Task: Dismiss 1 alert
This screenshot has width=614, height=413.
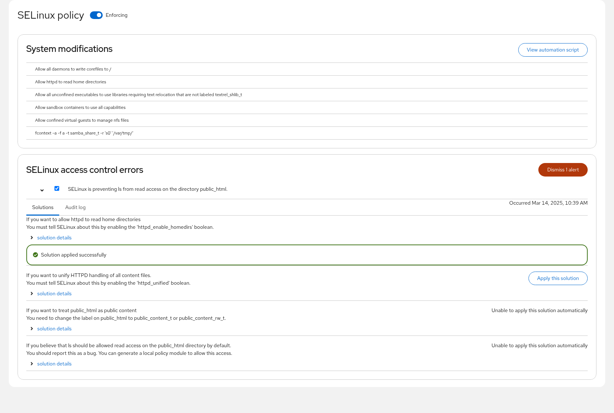Action: pos(563,170)
